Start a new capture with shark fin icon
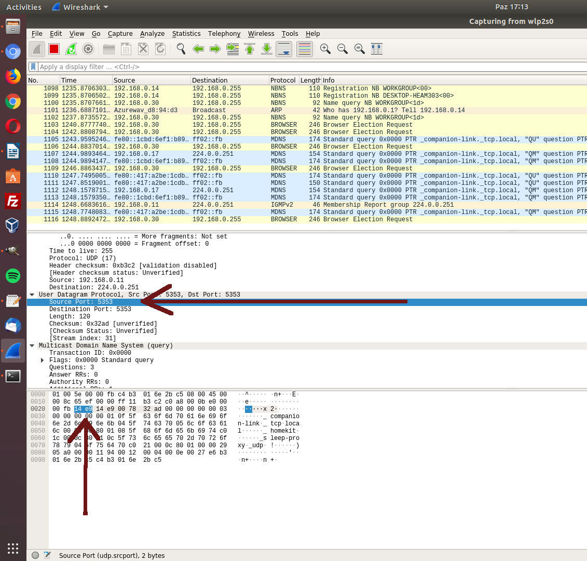The image size is (587, 561). (x=37, y=49)
